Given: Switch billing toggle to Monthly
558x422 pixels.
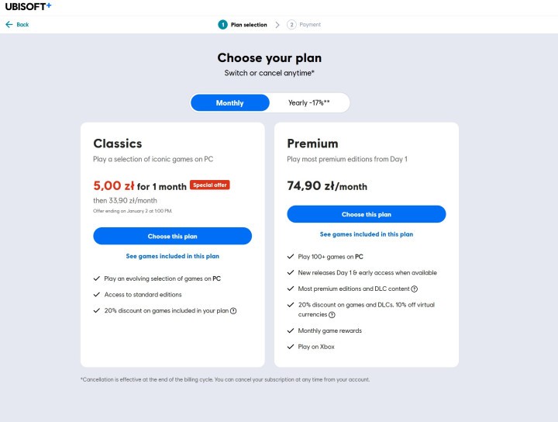Looking at the screenshot, I should (230, 103).
